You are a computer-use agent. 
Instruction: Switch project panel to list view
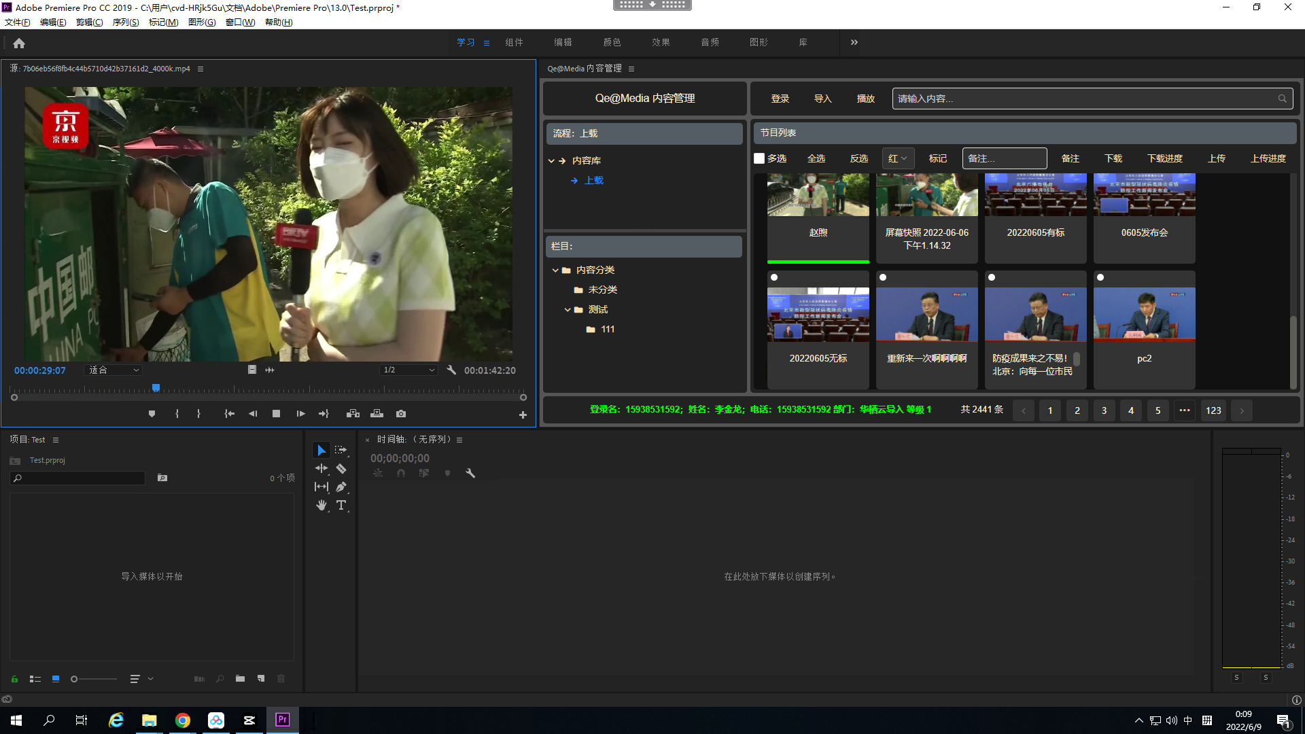pos(35,678)
